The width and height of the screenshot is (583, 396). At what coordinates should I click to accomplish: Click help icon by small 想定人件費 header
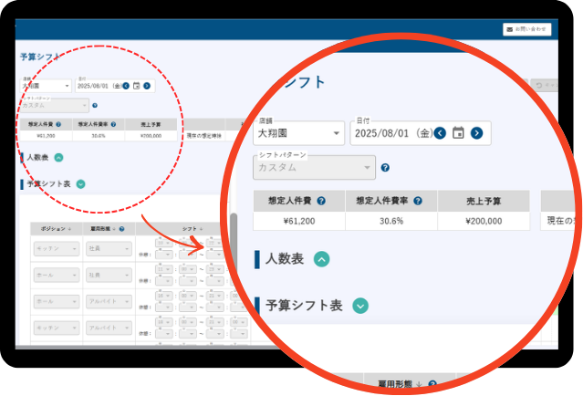click(58, 125)
